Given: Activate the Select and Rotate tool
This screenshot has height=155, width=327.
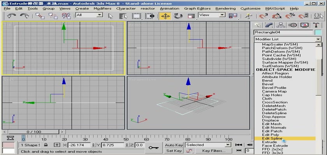Looking at the screenshot, I should click(178, 16).
